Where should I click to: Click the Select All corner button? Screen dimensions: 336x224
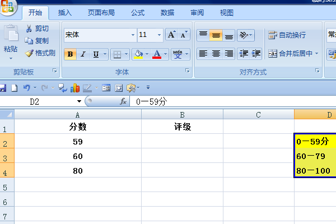click(x=7, y=114)
